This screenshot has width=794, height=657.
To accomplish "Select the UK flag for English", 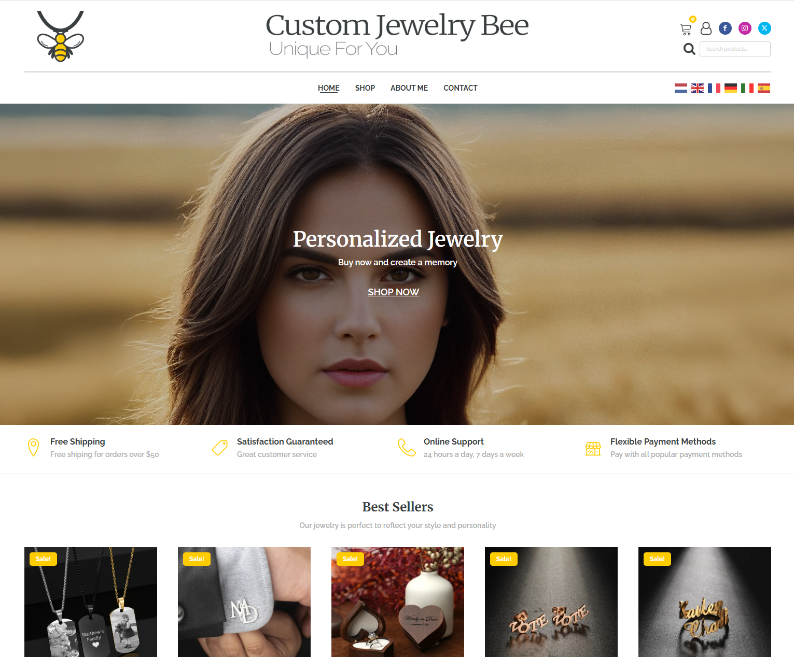I will [698, 88].
